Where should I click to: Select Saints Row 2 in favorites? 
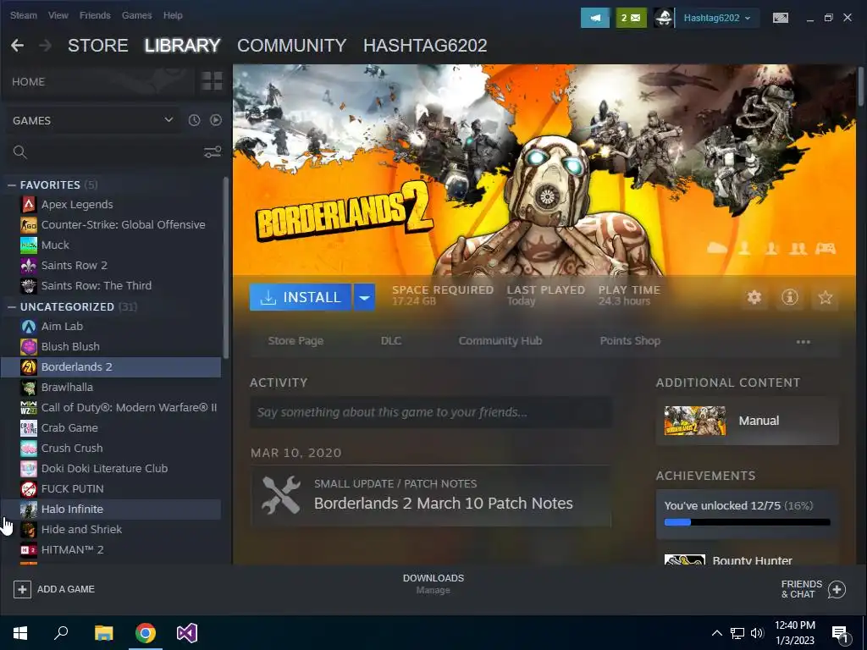(111, 265)
